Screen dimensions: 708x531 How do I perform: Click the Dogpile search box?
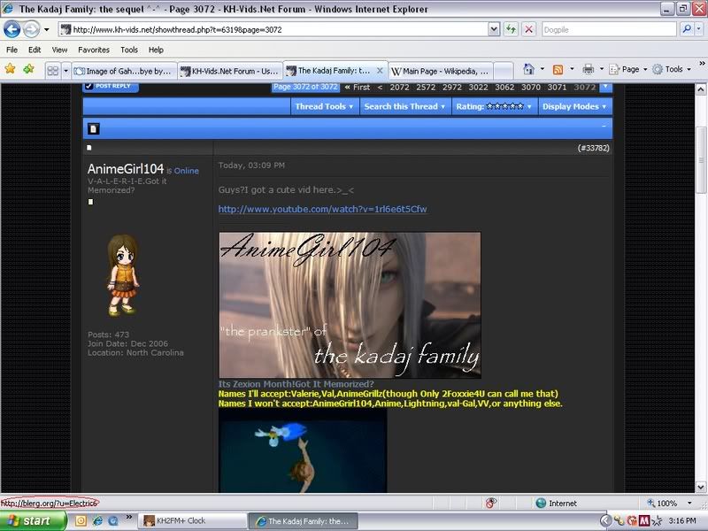pyautogui.click(x=609, y=30)
